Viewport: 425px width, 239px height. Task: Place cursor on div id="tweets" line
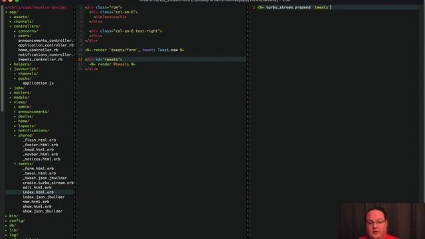[104, 60]
